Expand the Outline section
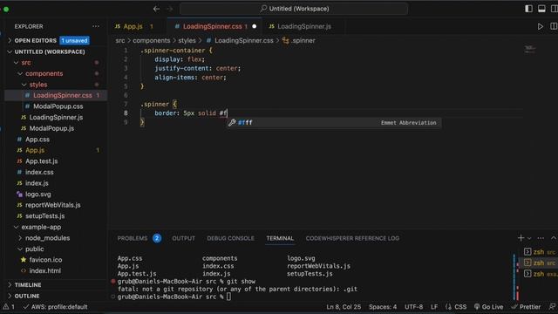 click(x=27, y=297)
